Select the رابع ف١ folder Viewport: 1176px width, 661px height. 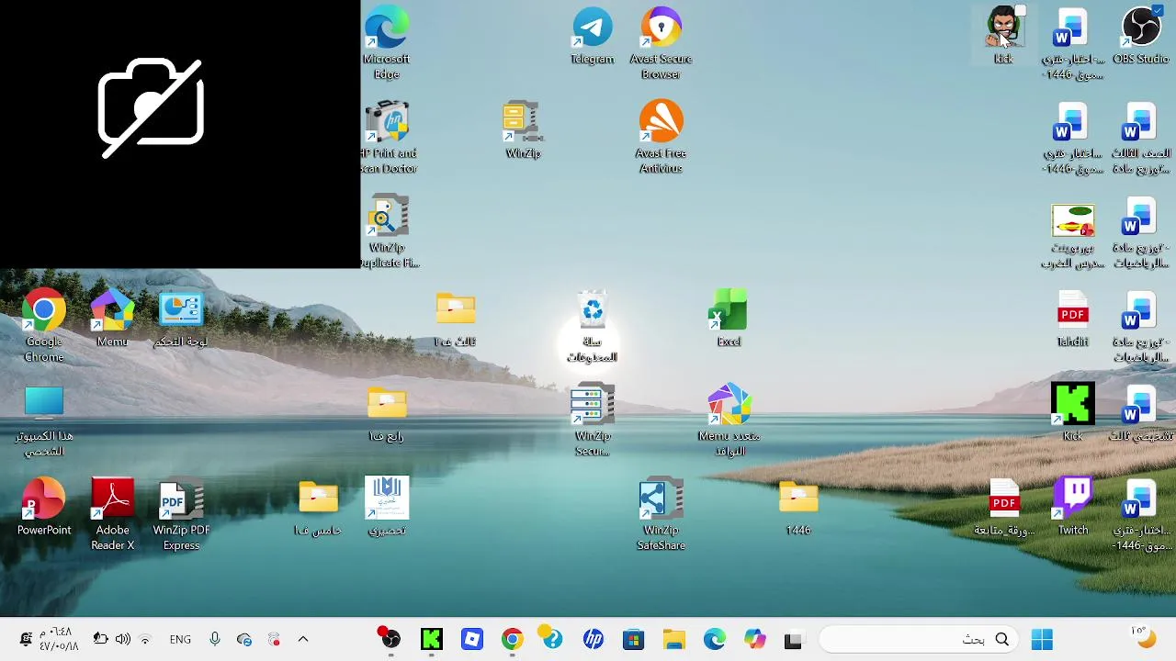(x=387, y=413)
